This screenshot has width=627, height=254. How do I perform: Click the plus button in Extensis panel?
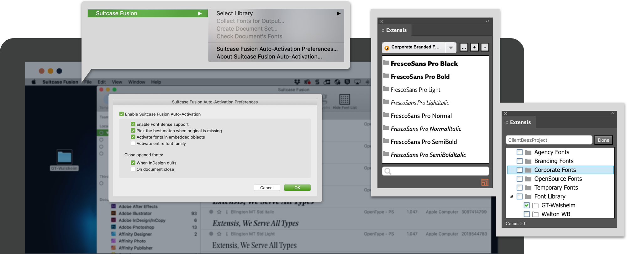[x=474, y=47]
